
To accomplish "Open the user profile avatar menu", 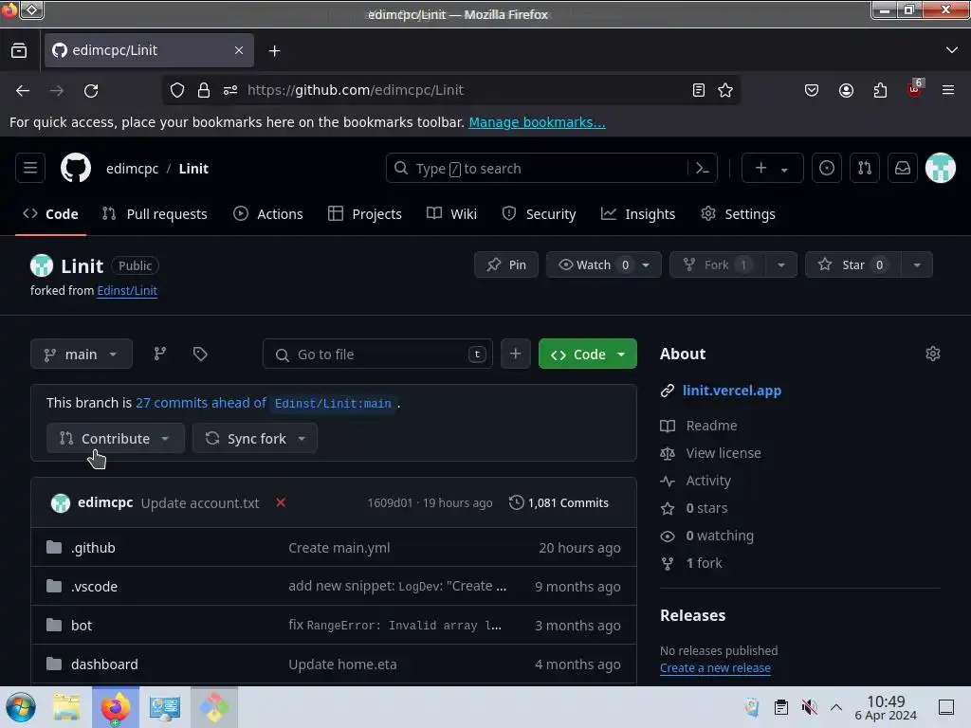I will pos(940,168).
